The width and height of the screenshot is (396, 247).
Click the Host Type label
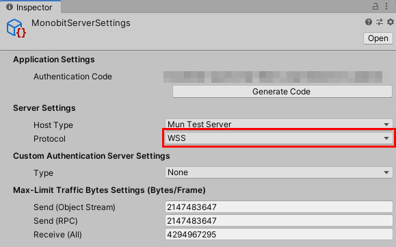click(53, 125)
